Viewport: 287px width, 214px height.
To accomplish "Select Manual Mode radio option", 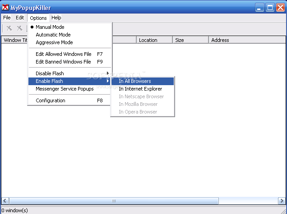I will tap(70, 27).
